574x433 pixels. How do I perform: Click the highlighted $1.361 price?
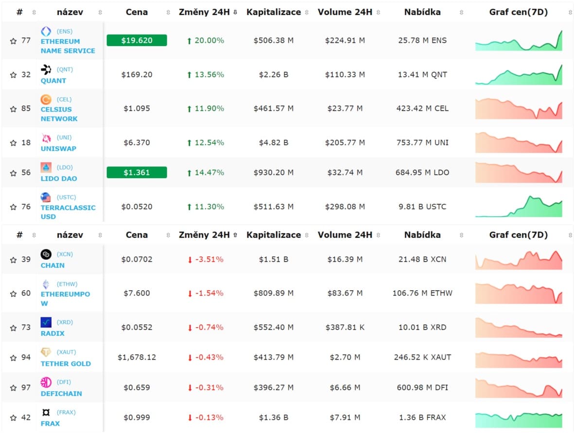[137, 172]
